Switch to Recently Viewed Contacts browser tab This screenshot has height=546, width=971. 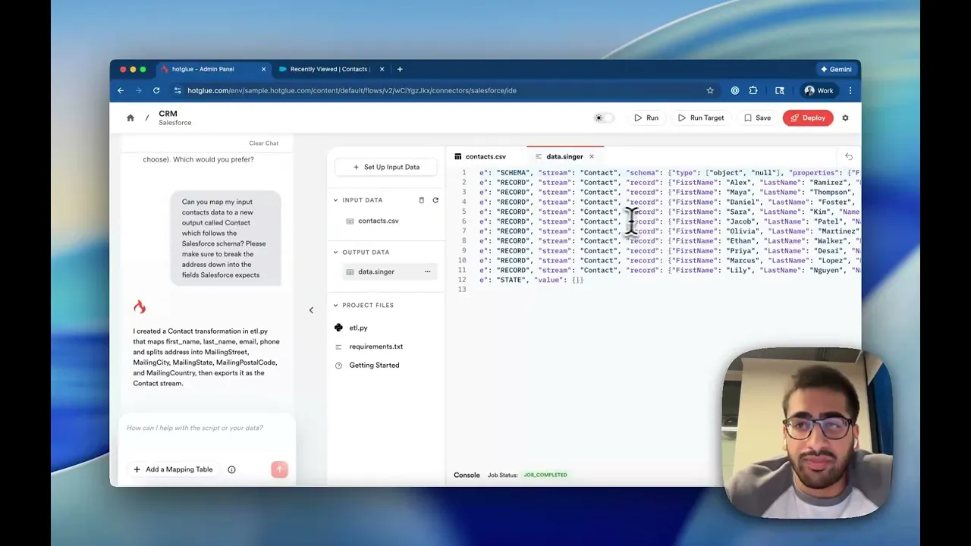coord(328,69)
